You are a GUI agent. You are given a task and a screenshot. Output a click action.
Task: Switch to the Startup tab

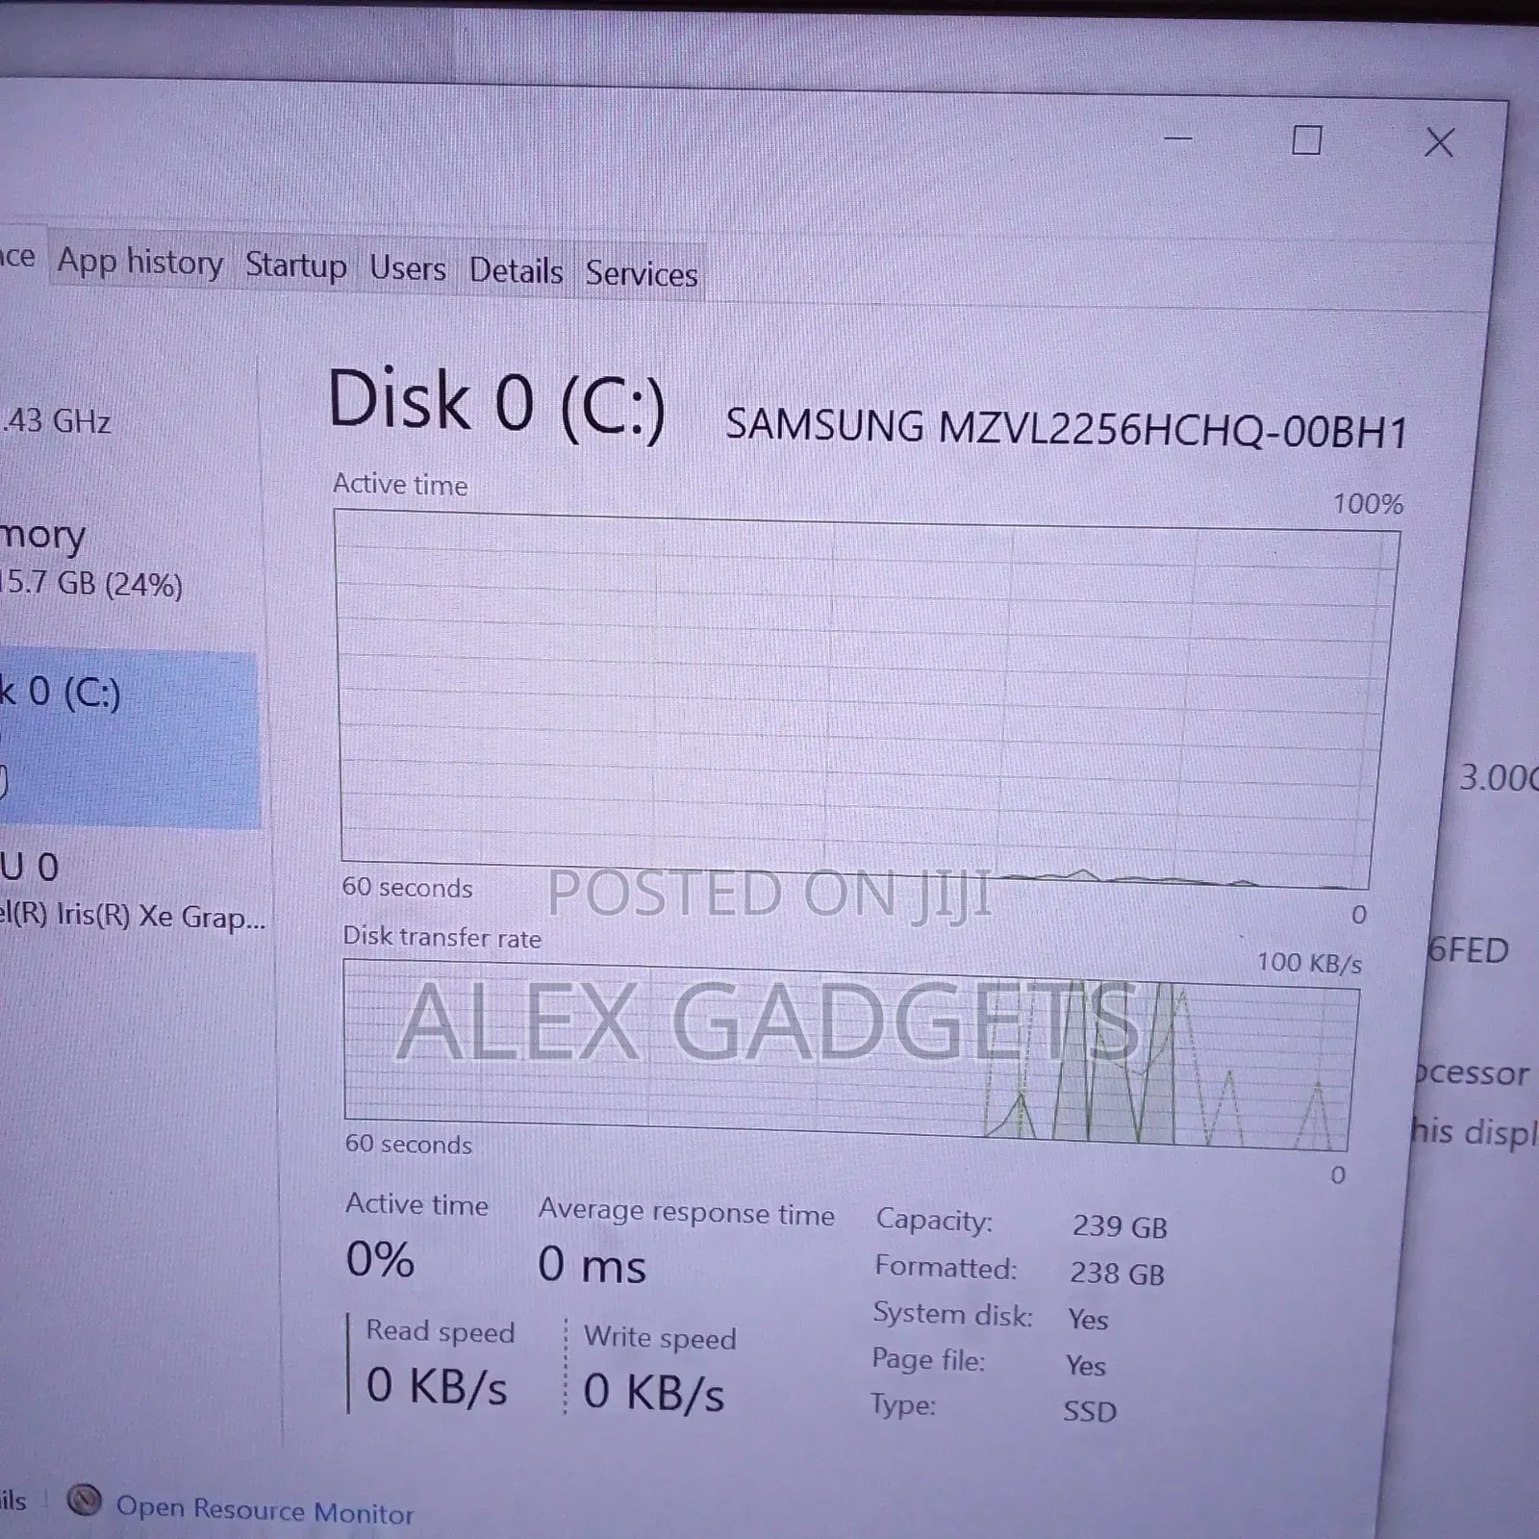pyautogui.click(x=295, y=265)
